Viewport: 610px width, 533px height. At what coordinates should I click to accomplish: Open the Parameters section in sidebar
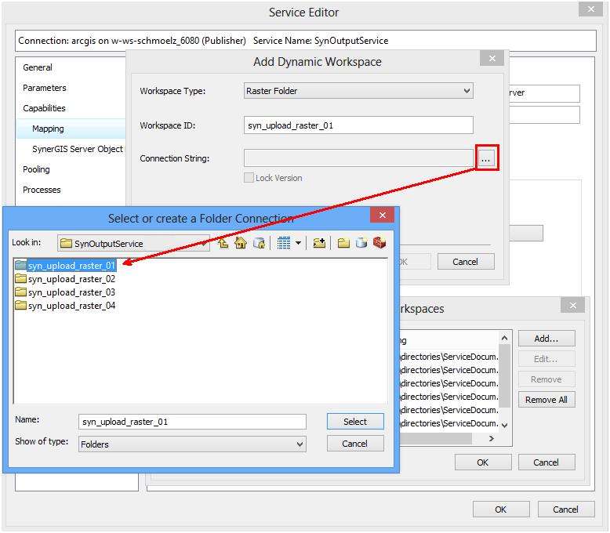coord(45,88)
